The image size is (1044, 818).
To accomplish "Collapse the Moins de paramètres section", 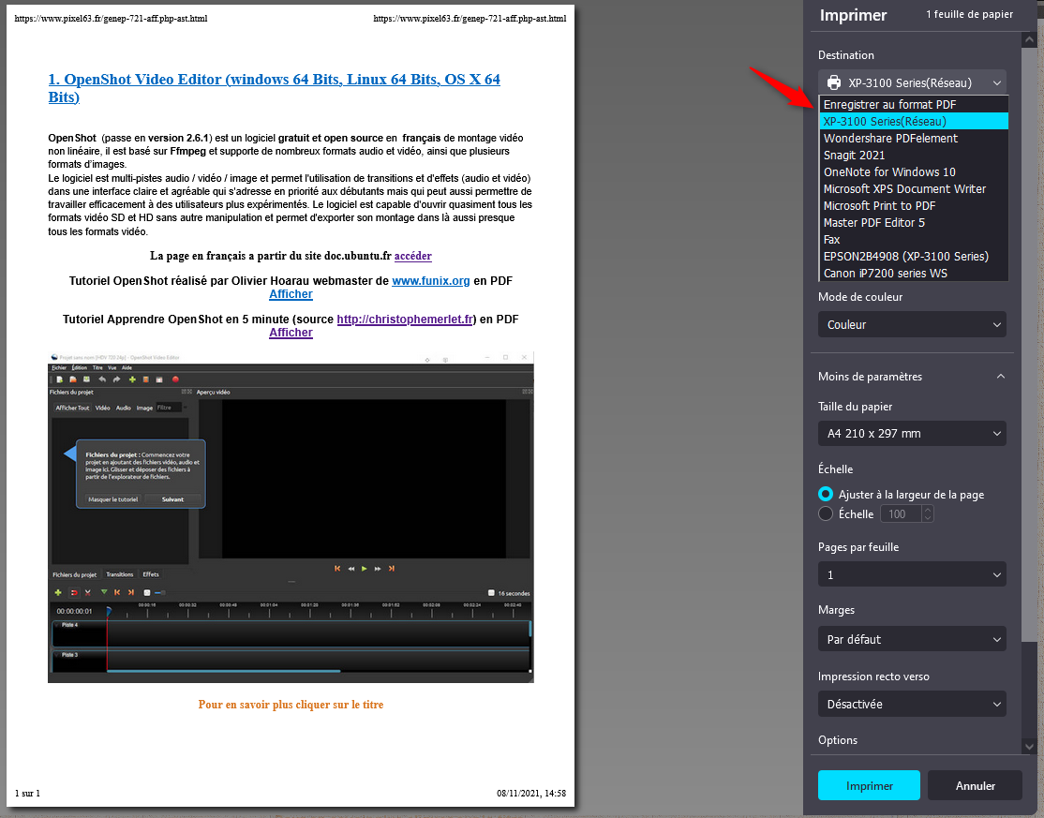I will [912, 377].
